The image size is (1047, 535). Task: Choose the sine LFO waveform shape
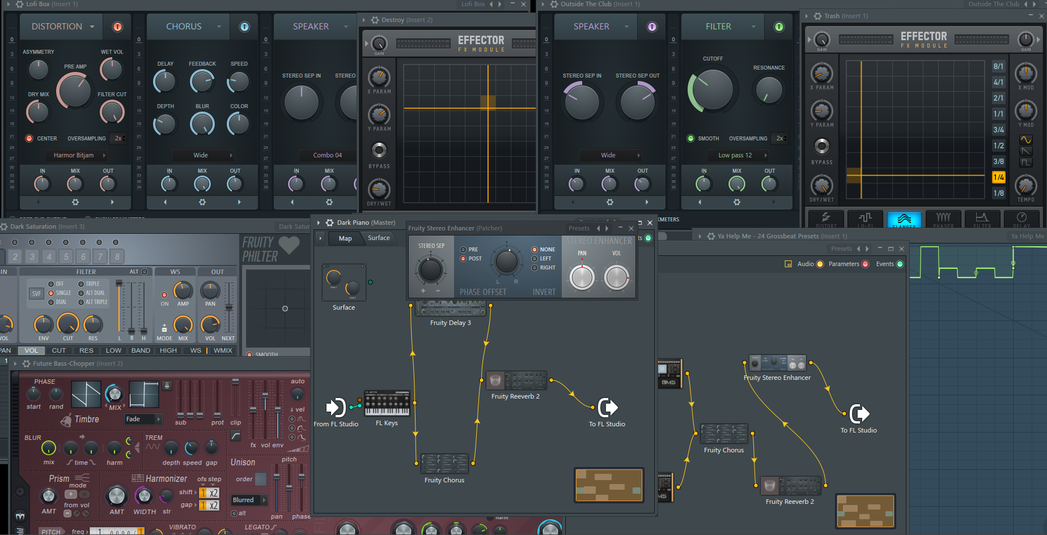point(1026,140)
